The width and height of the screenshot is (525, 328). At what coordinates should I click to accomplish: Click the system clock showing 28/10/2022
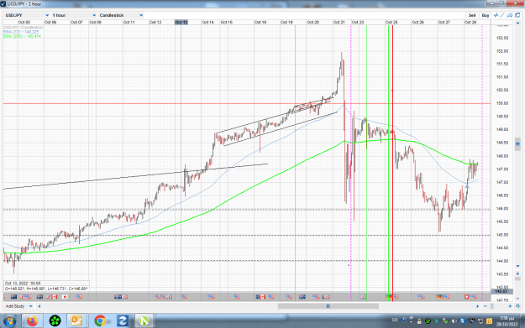(507, 321)
